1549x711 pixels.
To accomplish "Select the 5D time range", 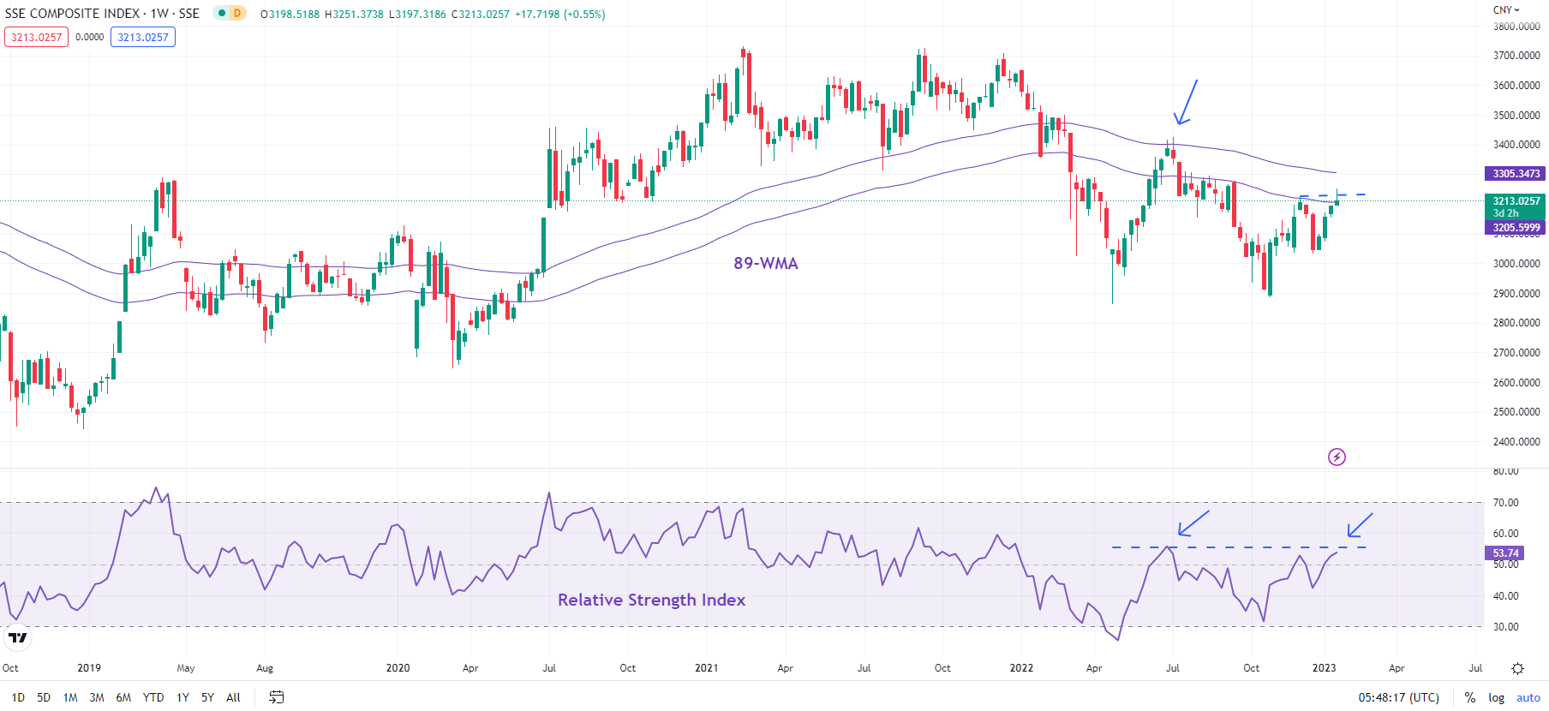I will [x=44, y=697].
